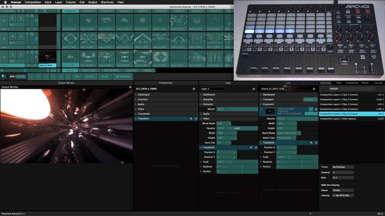
Task: Expand Clip Rotation parameter options
Action: [261, 162]
